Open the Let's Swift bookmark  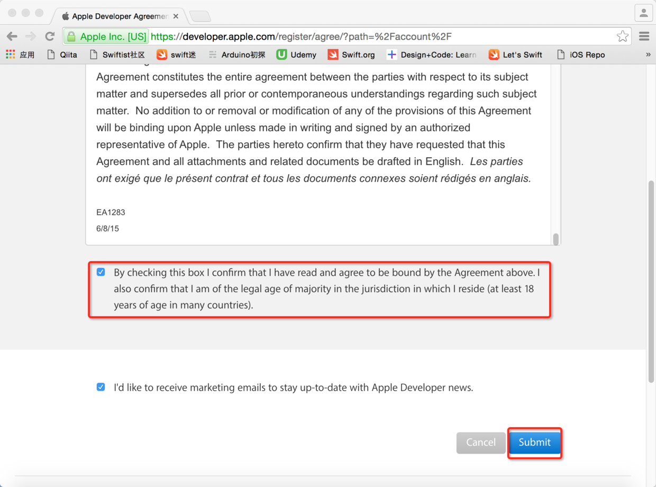515,55
